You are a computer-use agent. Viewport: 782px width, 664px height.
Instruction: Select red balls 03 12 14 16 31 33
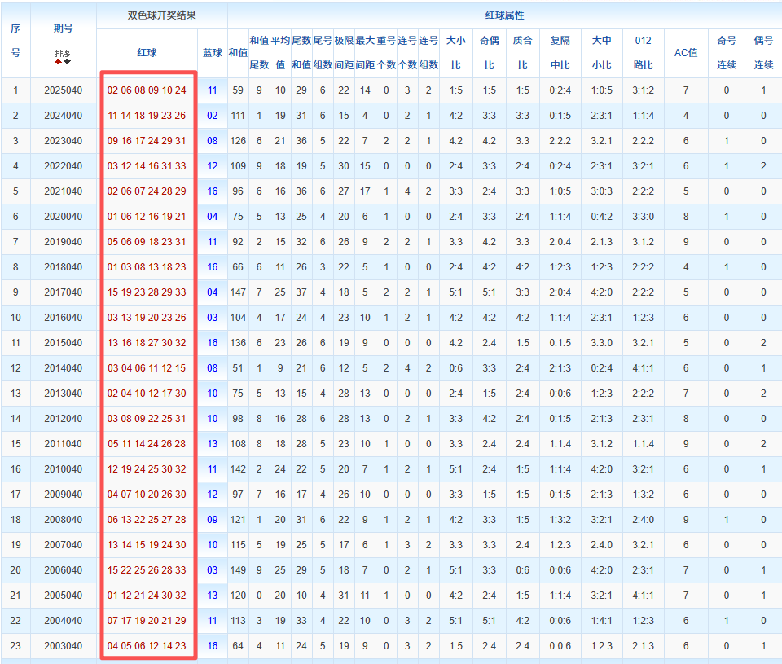(x=147, y=166)
